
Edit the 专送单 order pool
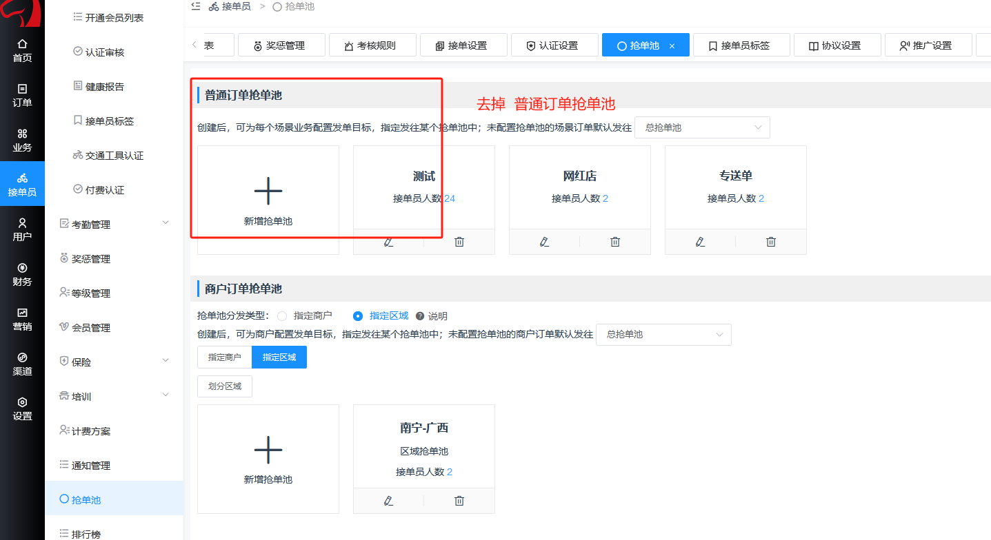[x=701, y=242]
